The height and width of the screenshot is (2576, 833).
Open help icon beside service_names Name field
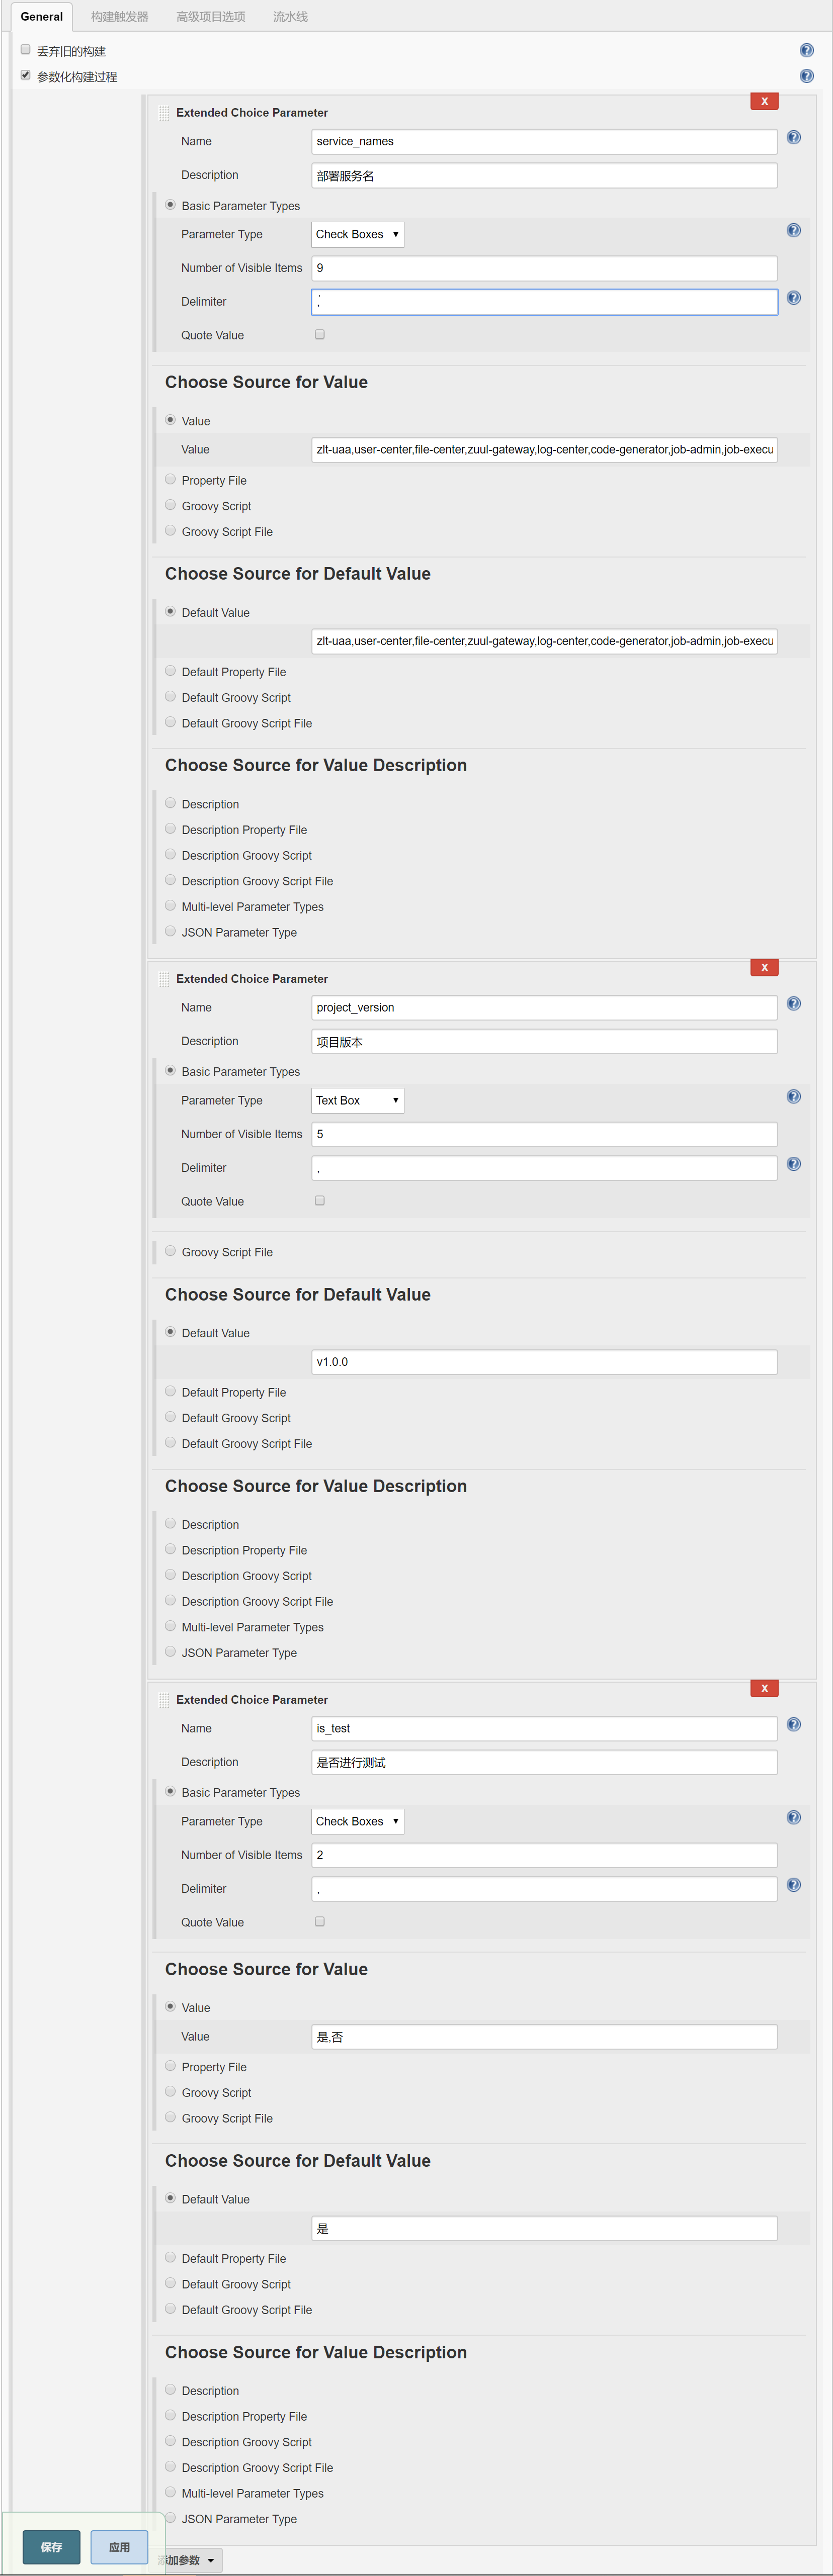[793, 137]
